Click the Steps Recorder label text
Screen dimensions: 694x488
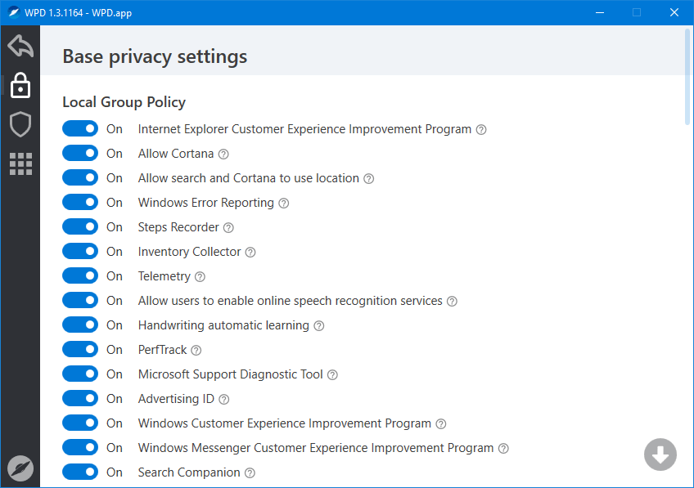pos(178,227)
